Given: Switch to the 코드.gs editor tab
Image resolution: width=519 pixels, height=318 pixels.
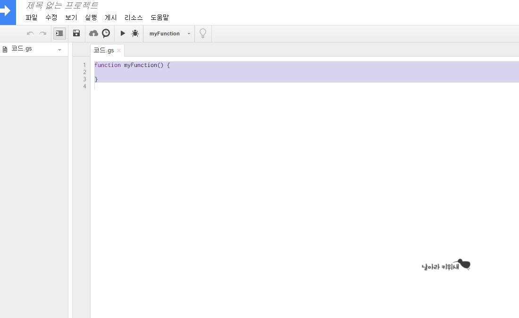Looking at the screenshot, I should (x=104, y=50).
